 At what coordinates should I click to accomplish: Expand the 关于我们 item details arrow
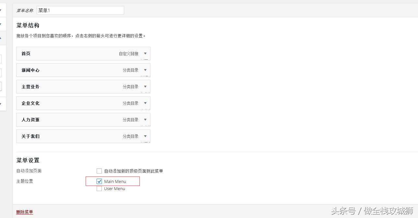point(145,136)
